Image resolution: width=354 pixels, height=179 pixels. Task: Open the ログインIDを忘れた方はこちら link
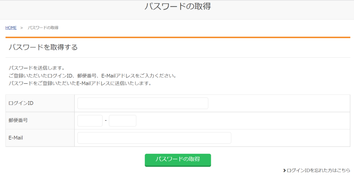coord(318,170)
